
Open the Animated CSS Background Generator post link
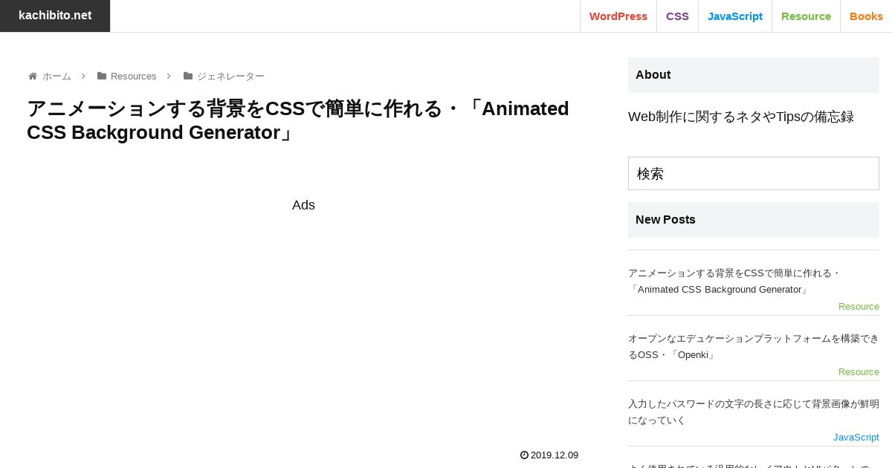734,282
